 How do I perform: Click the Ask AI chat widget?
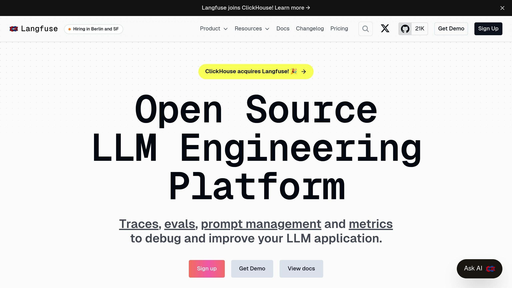click(x=479, y=268)
